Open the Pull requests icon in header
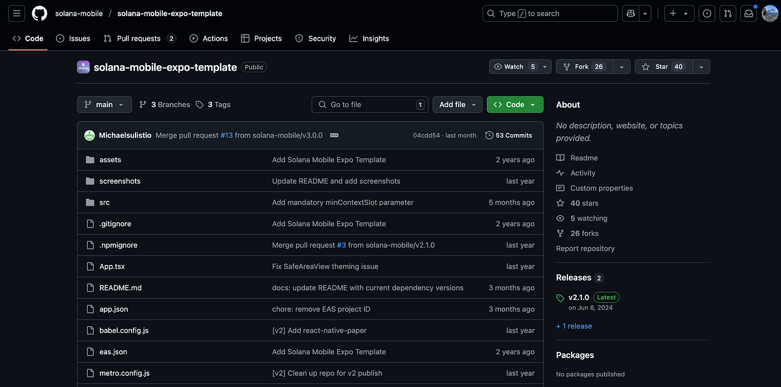This screenshot has height=387, width=781. [x=728, y=13]
